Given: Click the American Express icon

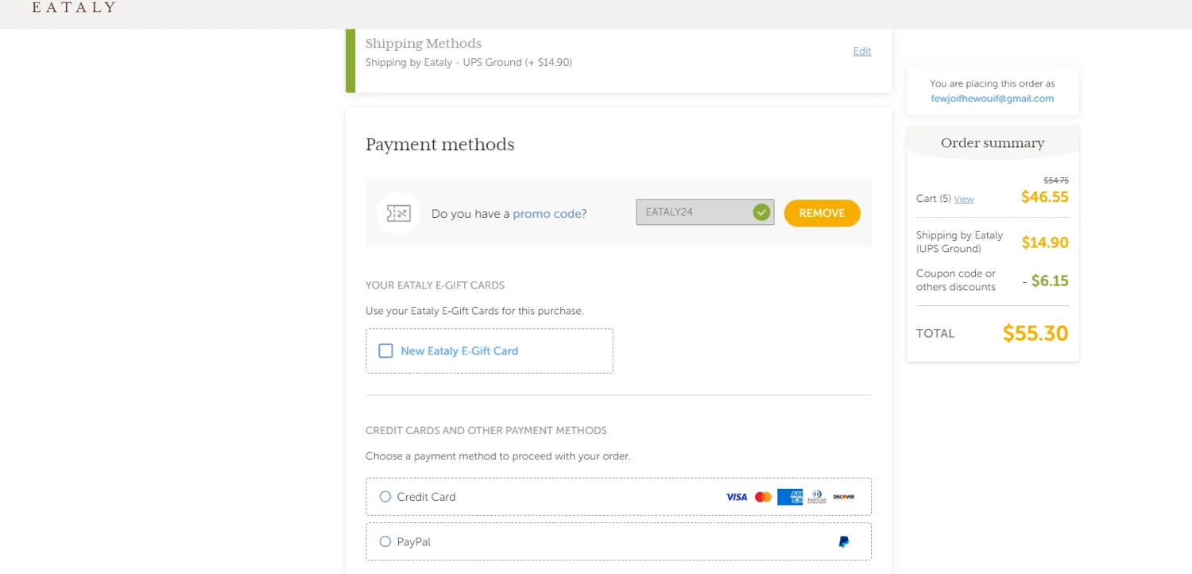Looking at the screenshot, I should (790, 497).
